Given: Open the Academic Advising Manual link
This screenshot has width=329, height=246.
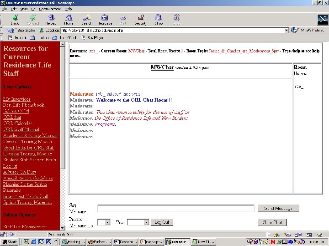Looking at the screenshot, I should tap(30, 135).
